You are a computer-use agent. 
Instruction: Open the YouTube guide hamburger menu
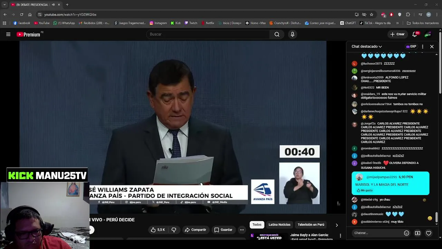[8, 34]
